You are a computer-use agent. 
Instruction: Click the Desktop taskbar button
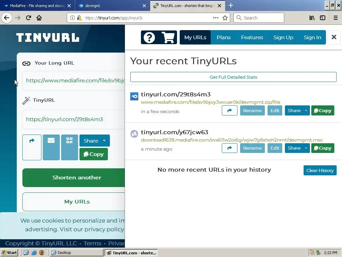point(77,252)
